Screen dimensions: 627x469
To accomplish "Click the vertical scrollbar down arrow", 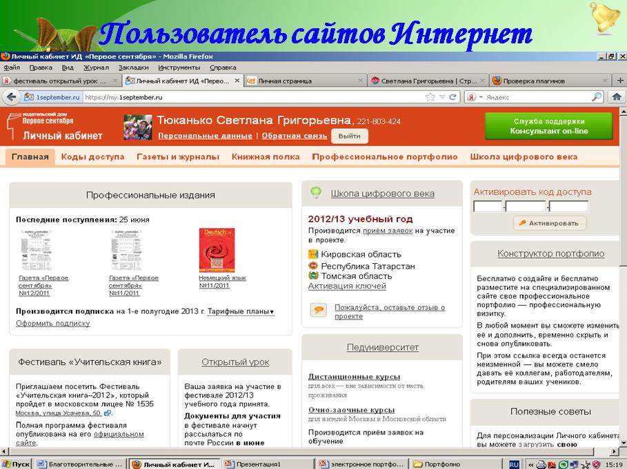I will pos(623,443).
